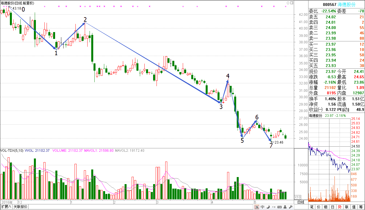Click the 买三 price 23.95
This screenshot has height=210, width=365.
point(331,55)
